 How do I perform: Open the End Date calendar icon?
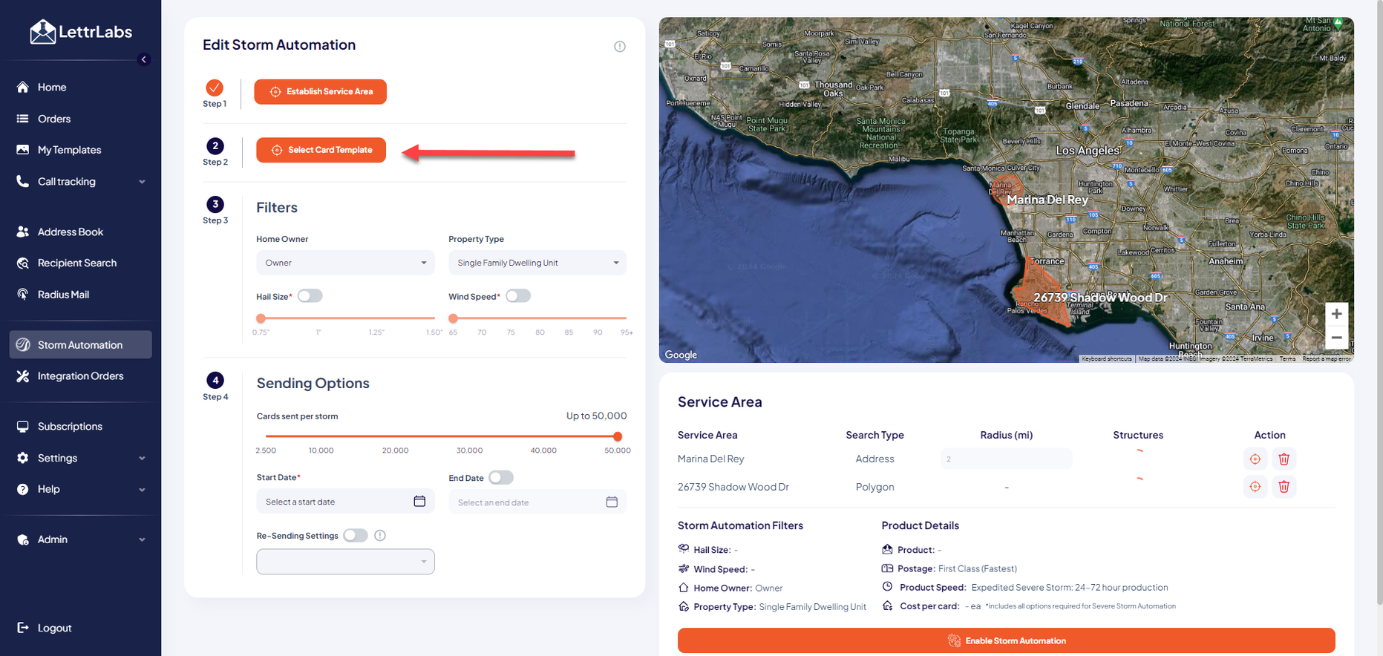pos(612,502)
